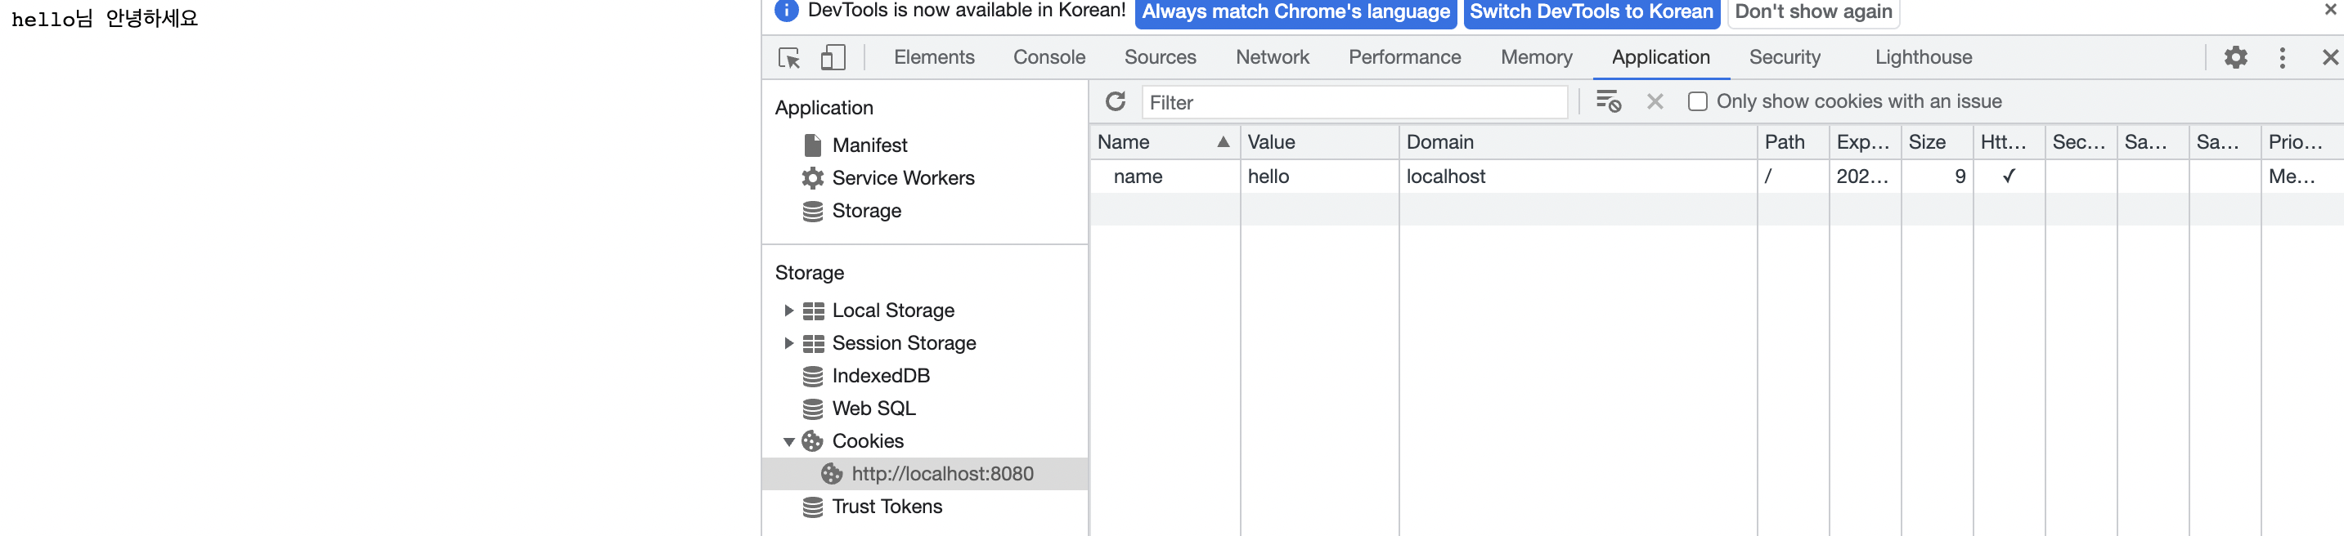Image resolution: width=2344 pixels, height=536 pixels.
Task: Select the Application tab
Action: click(1660, 57)
